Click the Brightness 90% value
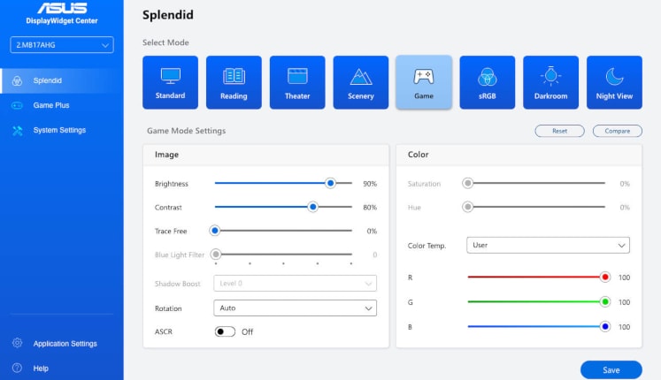The image size is (661, 380). pyautogui.click(x=370, y=184)
